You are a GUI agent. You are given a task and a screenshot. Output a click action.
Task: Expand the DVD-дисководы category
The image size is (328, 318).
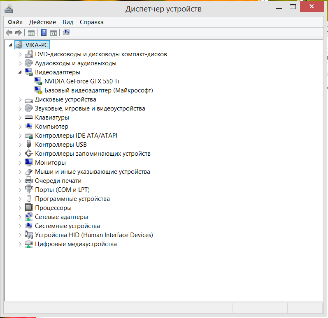pyautogui.click(x=20, y=54)
